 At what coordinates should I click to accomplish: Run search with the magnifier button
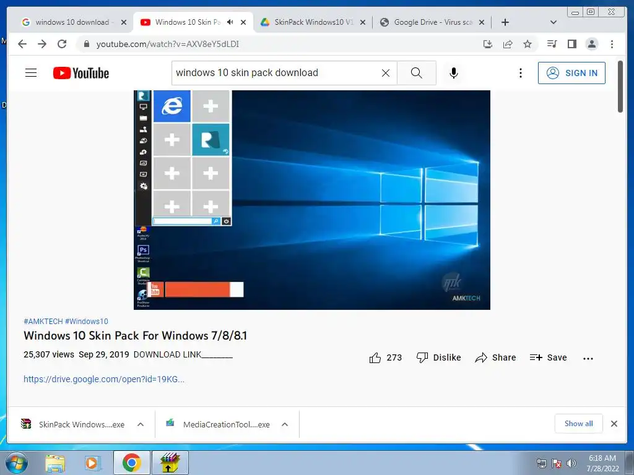tap(417, 73)
